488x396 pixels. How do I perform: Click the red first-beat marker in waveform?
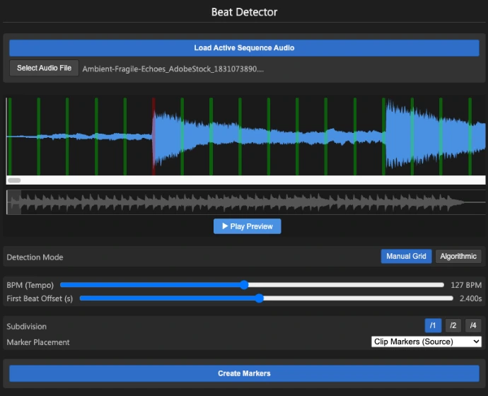point(153,136)
